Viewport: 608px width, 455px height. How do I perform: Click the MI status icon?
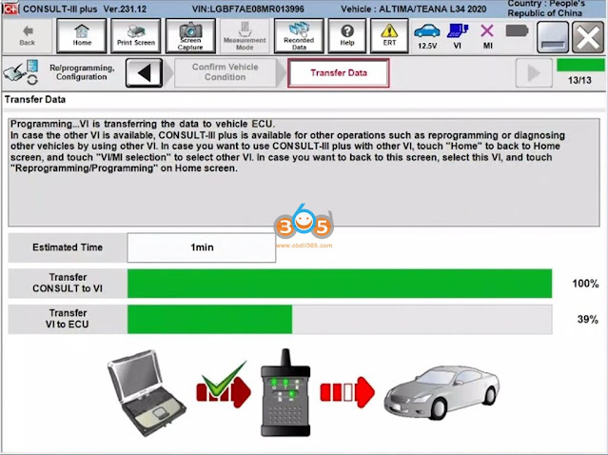click(487, 36)
